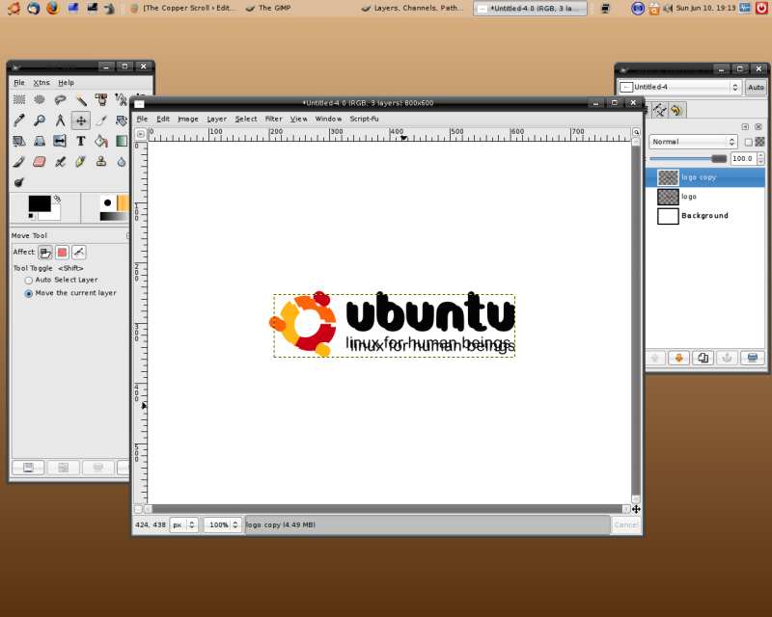The height and width of the screenshot is (617, 772).
Task: Click the foreground color swatch
Action: pyautogui.click(x=40, y=203)
